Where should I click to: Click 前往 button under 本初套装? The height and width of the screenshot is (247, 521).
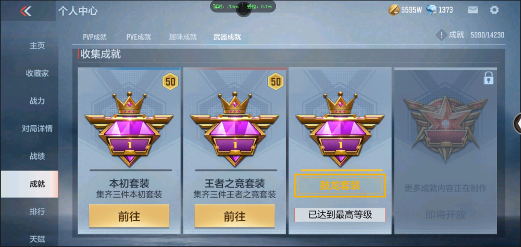(129, 216)
